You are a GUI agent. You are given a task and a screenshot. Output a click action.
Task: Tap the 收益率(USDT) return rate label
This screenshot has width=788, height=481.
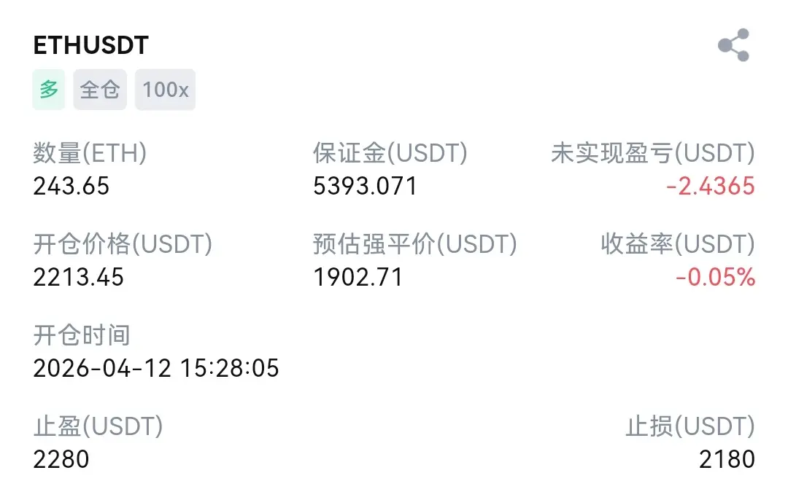[x=677, y=244]
